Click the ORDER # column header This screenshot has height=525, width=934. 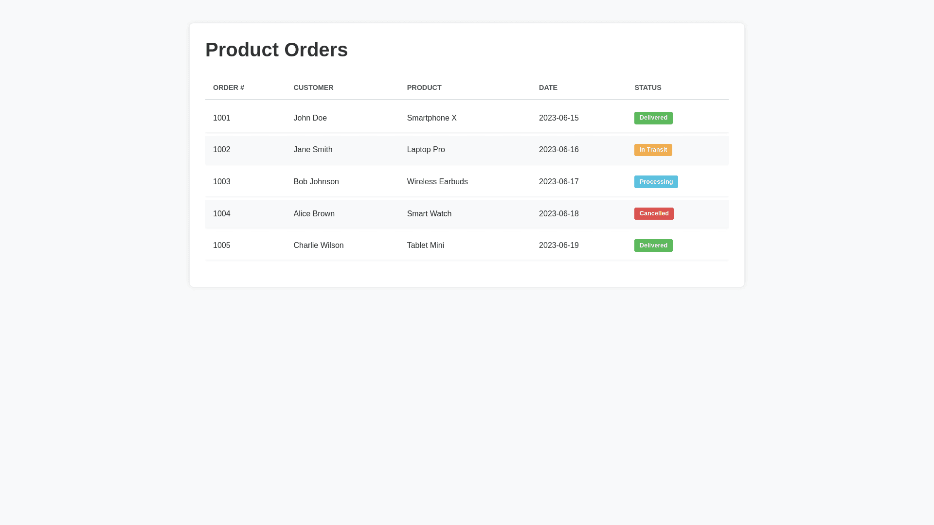pyautogui.click(x=229, y=87)
